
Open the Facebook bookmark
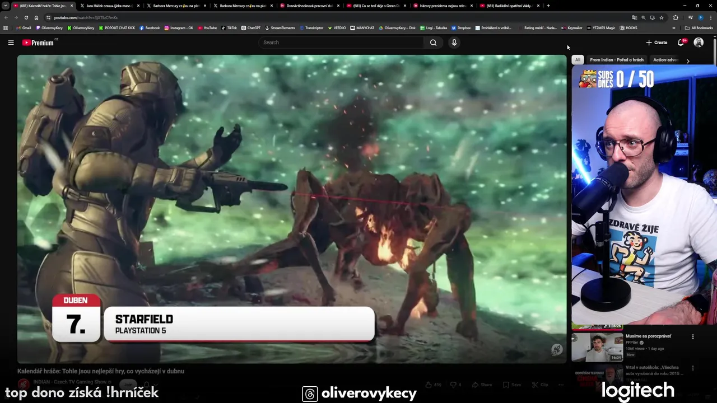point(150,28)
